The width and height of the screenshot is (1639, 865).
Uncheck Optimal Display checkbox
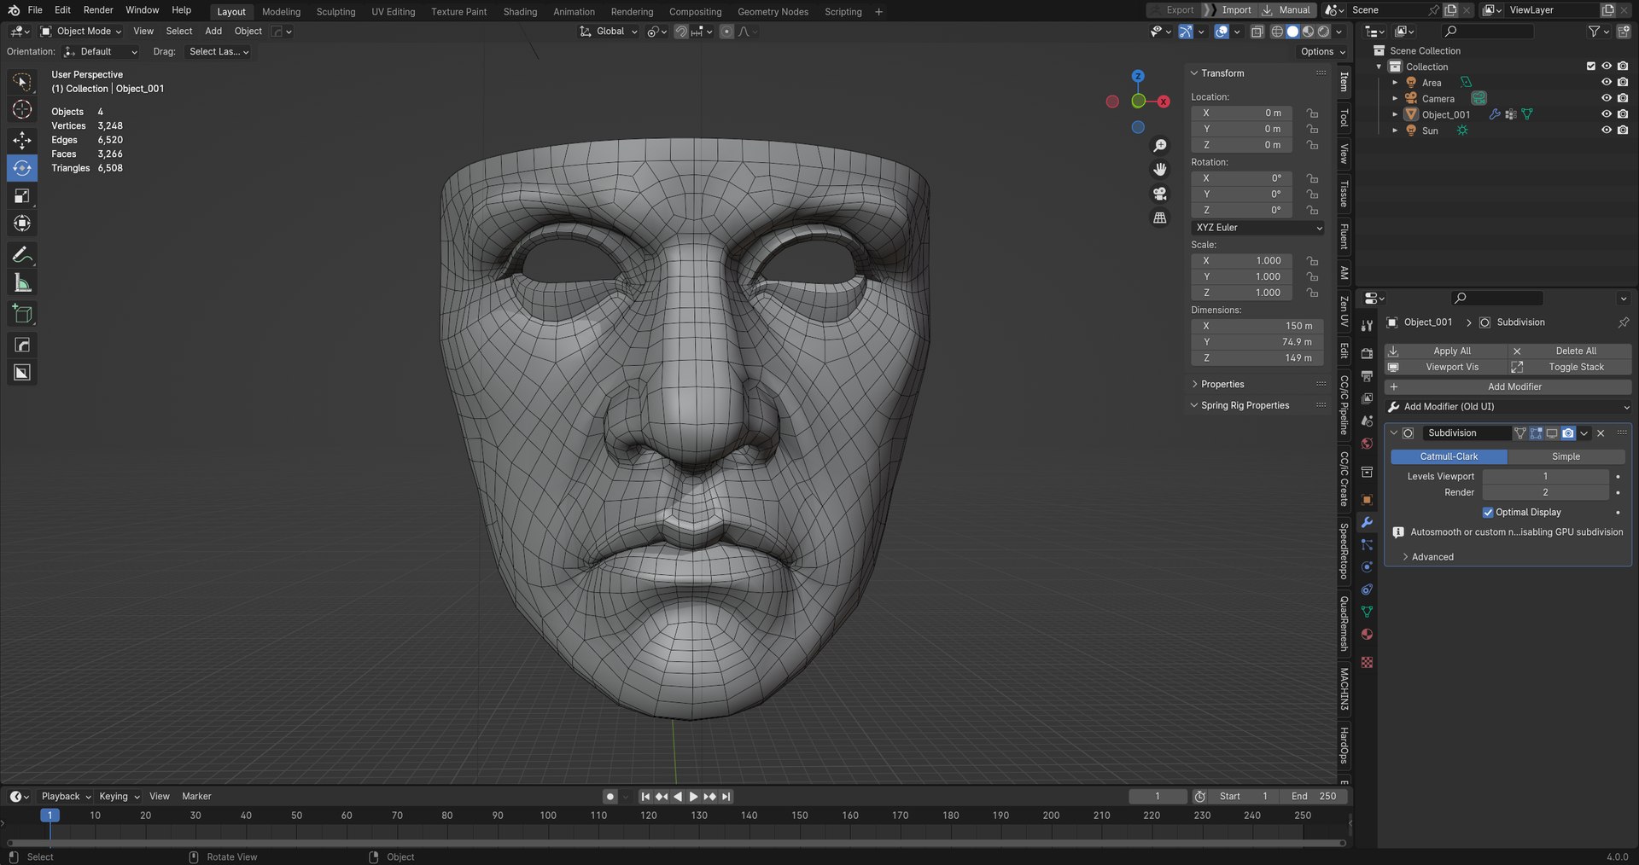[1488, 513]
